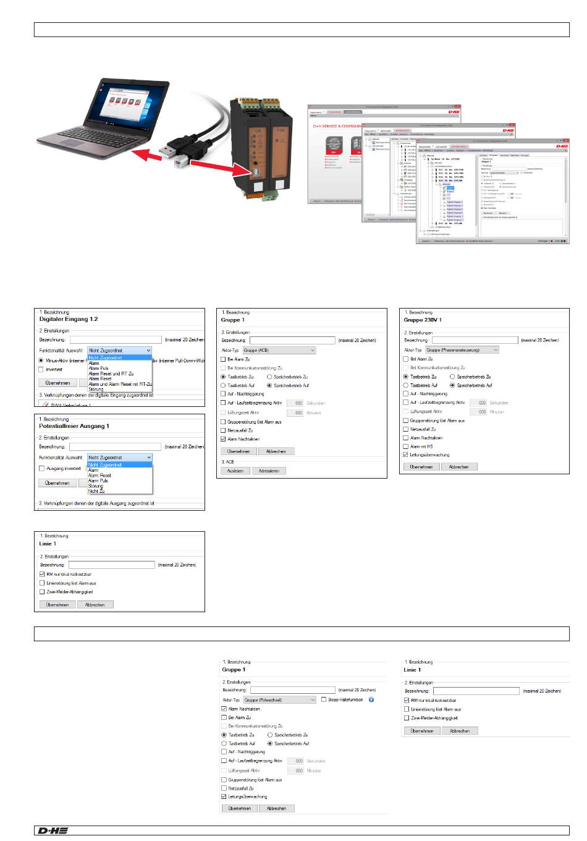Click Übernehmen in Gruppe 230V 1 panel
This screenshot has height=841, width=587.
pos(422,467)
